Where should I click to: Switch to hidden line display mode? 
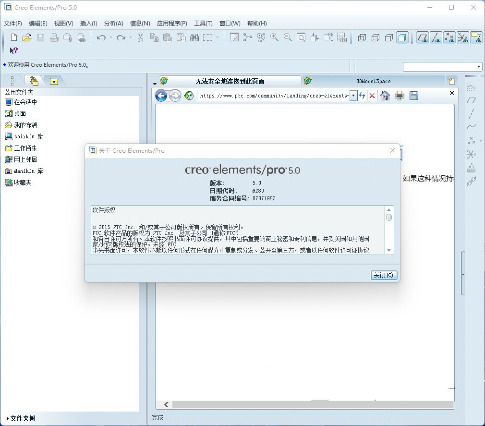(376, 38)
